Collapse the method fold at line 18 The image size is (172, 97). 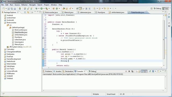point(47,49)
